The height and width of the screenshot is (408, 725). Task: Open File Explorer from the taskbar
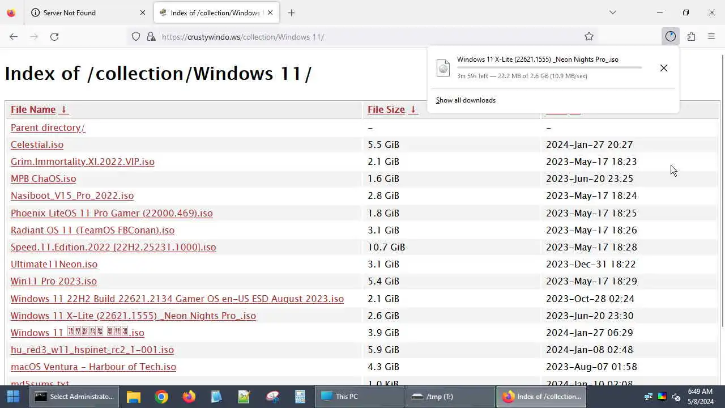coord(133,397)
